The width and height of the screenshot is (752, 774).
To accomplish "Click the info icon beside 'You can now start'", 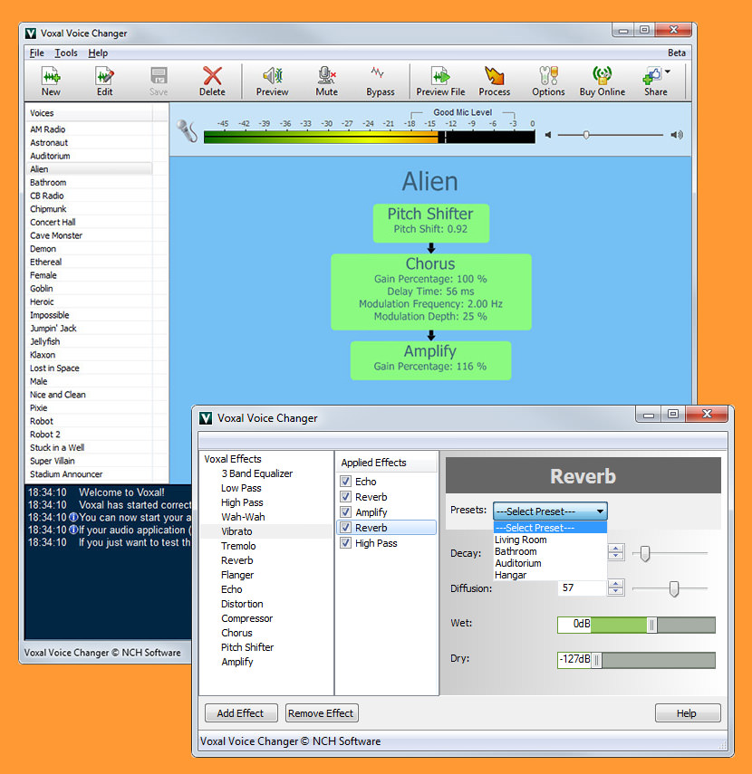I will point(73,517).
